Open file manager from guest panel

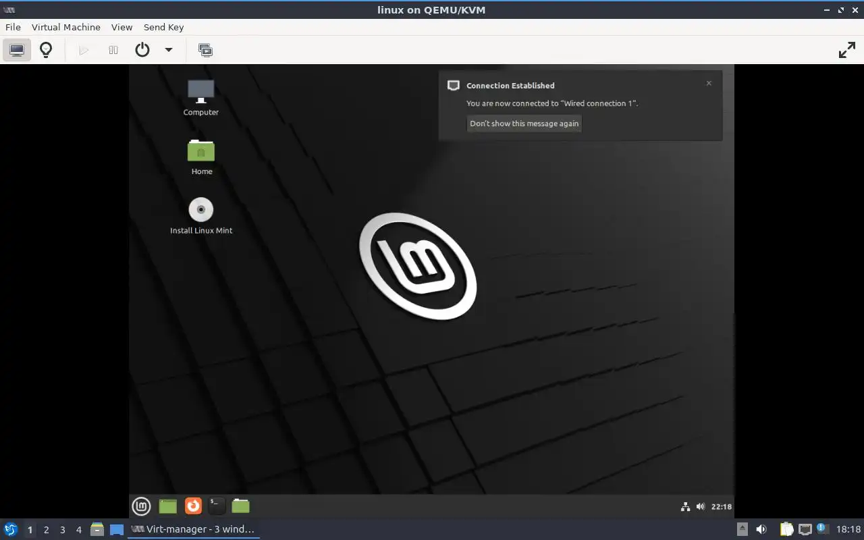[x=241, y=506]
